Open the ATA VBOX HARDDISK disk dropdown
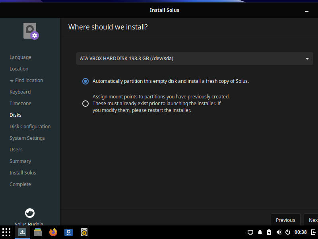The height and width of the screenshot is (239, 318). tap(194, 59)
